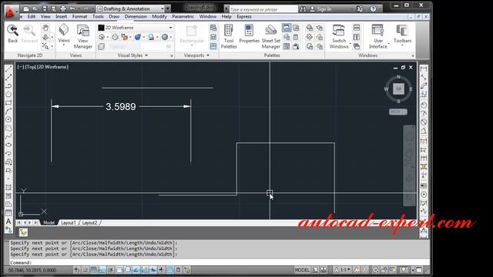
Task: Open the quick access toolbar customize arrow
Action: pos(168,8)
